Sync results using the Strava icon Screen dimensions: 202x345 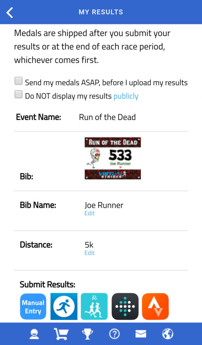[155, 306]
